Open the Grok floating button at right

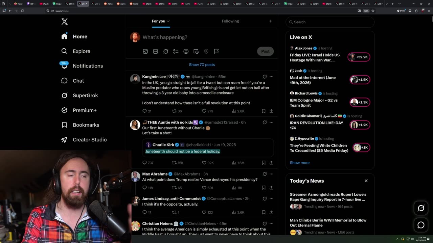421,208
